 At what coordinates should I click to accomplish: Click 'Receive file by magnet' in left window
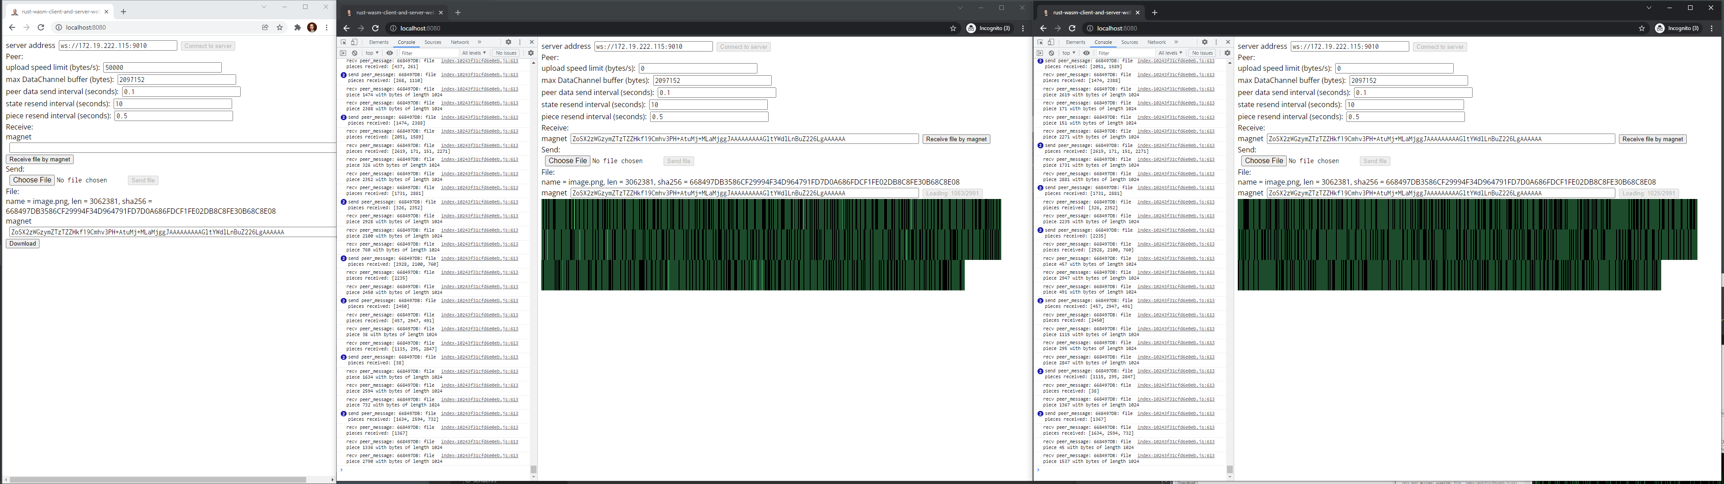pos(40,159)
